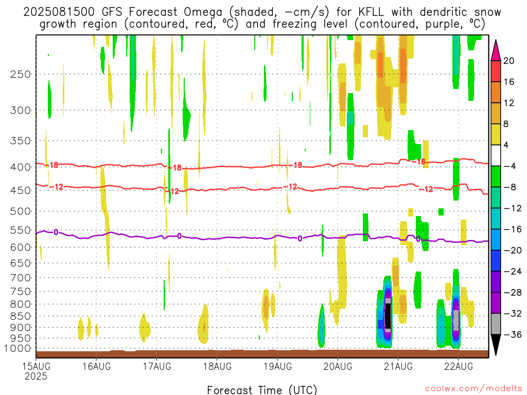Click the 18AUG date label
Screen dimensions: 527x395
(x=217, y=366)
